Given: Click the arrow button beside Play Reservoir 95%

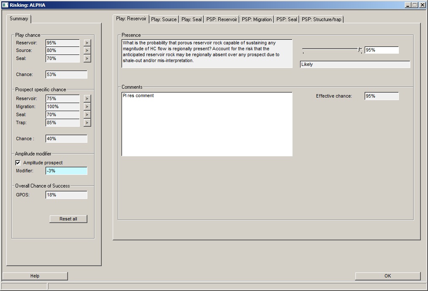Looking at the screenshot, I should pyautogui.click(x=87, y=43).
